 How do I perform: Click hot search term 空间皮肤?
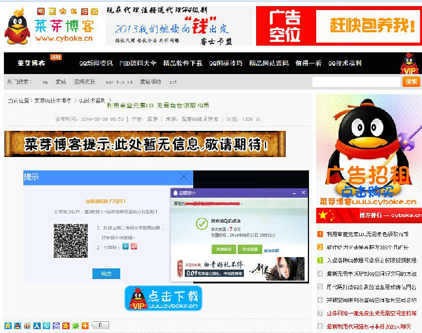pyautogui.click(x=85, y=81)
